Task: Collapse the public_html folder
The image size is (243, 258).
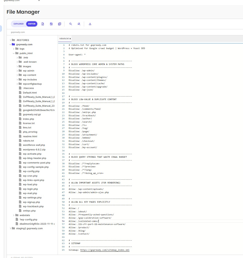Action: click(x=14, y=53)
